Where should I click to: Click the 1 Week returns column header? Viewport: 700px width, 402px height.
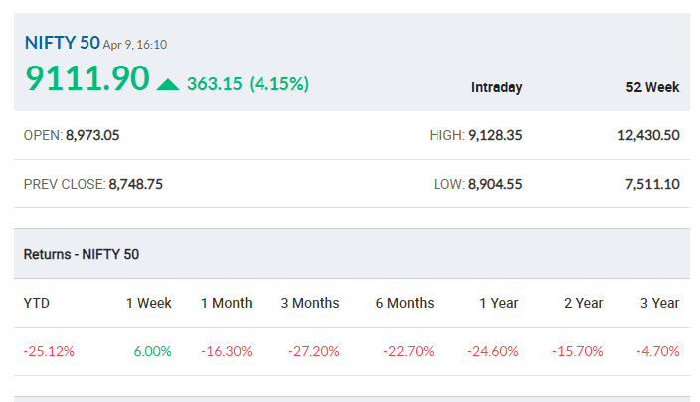coord(149,303)
